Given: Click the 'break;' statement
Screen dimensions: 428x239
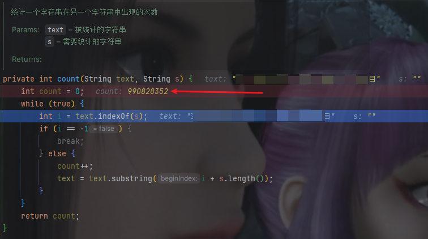Looking at the screenshot, I should coord(70,141).
